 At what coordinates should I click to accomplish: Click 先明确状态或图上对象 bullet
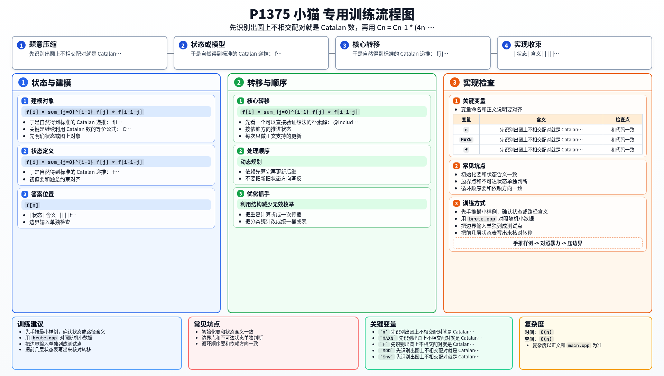(55, 136)
